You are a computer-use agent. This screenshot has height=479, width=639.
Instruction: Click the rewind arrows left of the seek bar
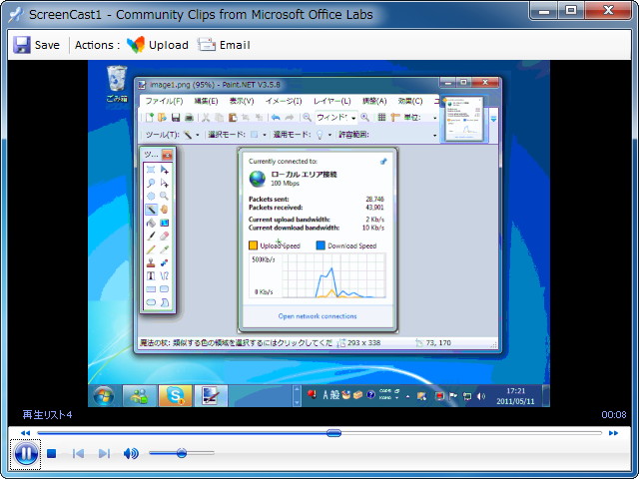tap(25, 433)
